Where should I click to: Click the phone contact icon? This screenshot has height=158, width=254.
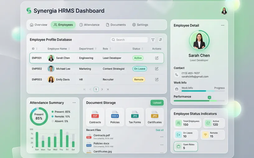tap(176, 75)
